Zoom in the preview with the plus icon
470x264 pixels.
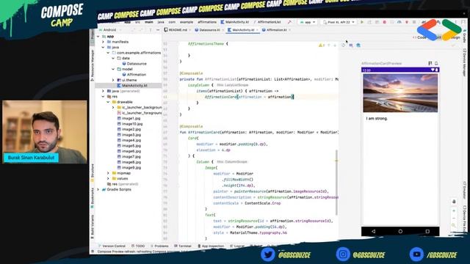click(x=454, y=211)
